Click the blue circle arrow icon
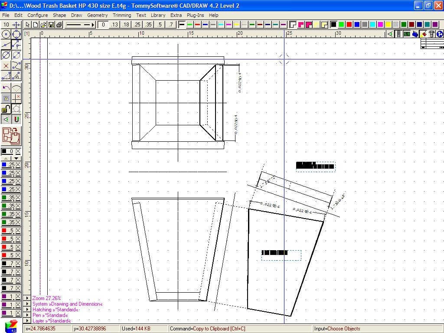This screenshot has height=333, width=444. click(x=440, y=34)
